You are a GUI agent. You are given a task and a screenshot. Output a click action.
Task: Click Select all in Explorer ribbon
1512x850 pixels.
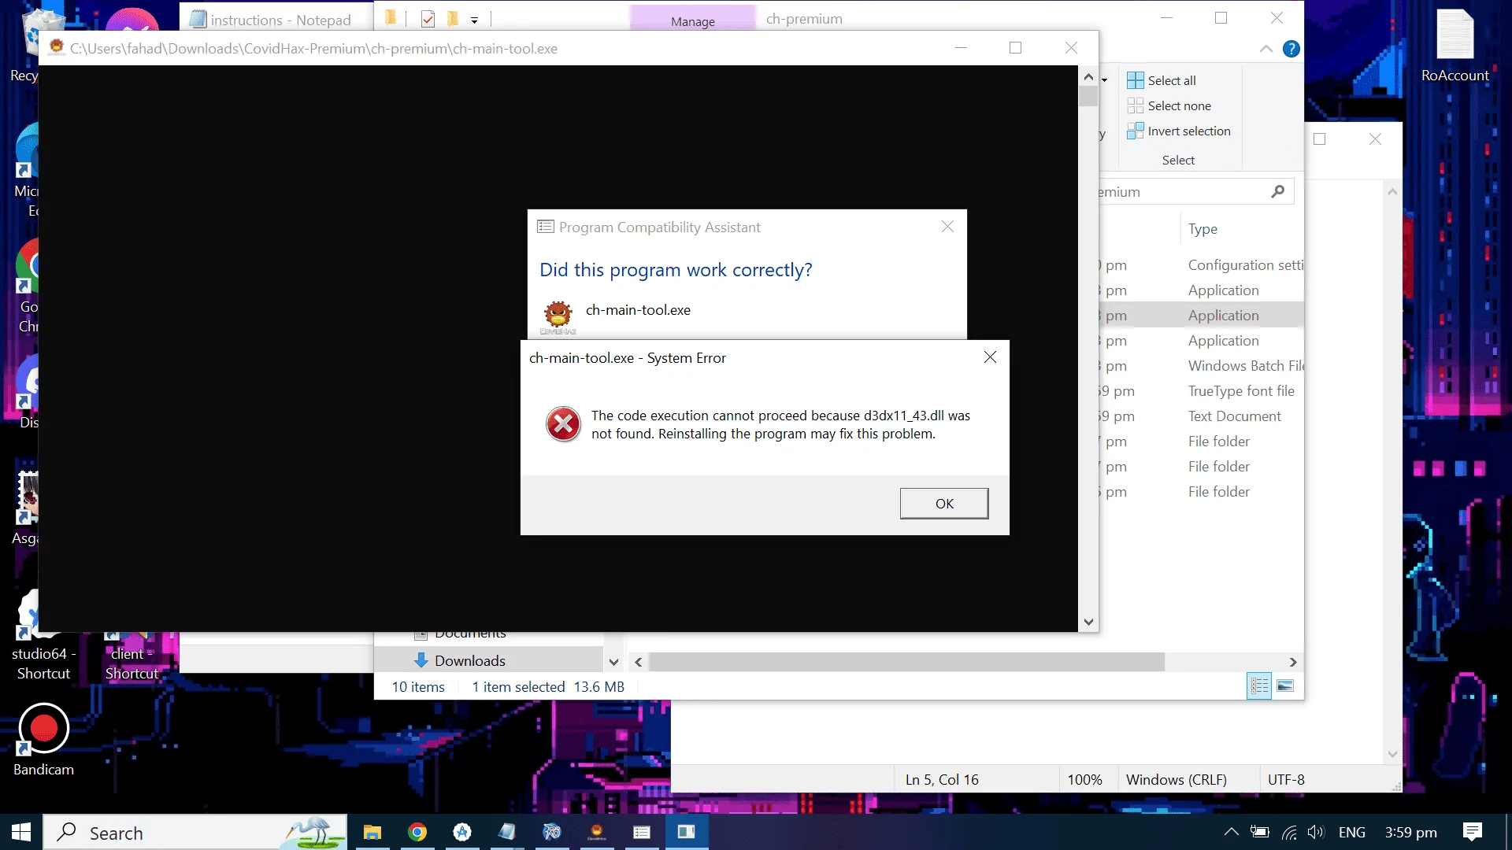[1162, 80]
